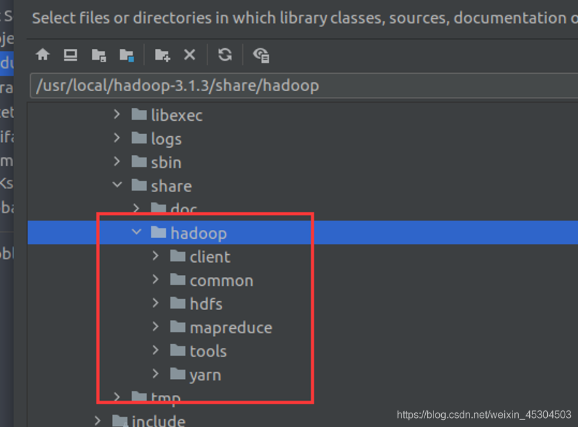Jump to the project directory icon

[99, 55]
